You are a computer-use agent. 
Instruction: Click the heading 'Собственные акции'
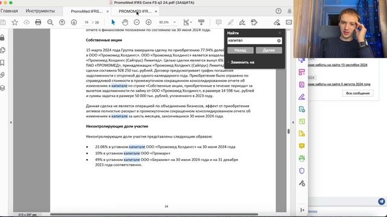tap(104, 40)
